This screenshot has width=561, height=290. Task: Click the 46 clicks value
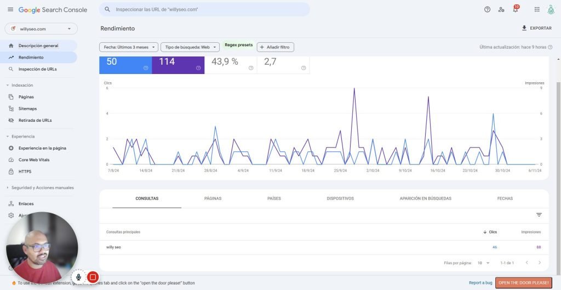(495, 247)
